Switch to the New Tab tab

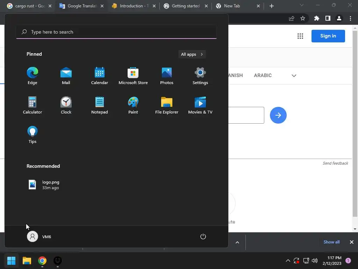[238, 6]
